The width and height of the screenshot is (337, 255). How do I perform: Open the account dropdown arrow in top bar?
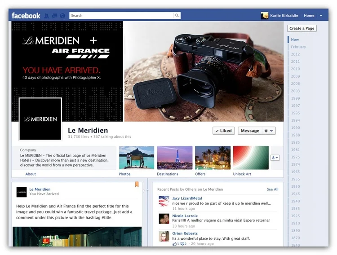click(321, 16)
